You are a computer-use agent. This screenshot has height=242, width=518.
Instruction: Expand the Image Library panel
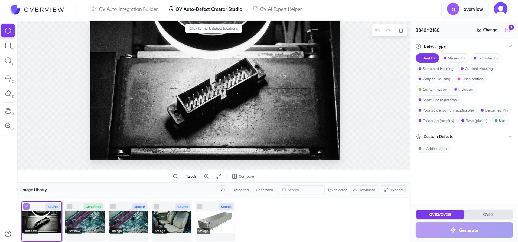[393, 190]
